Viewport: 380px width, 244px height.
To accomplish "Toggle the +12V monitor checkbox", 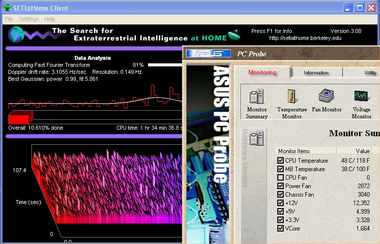I will [x=280, y=203].
